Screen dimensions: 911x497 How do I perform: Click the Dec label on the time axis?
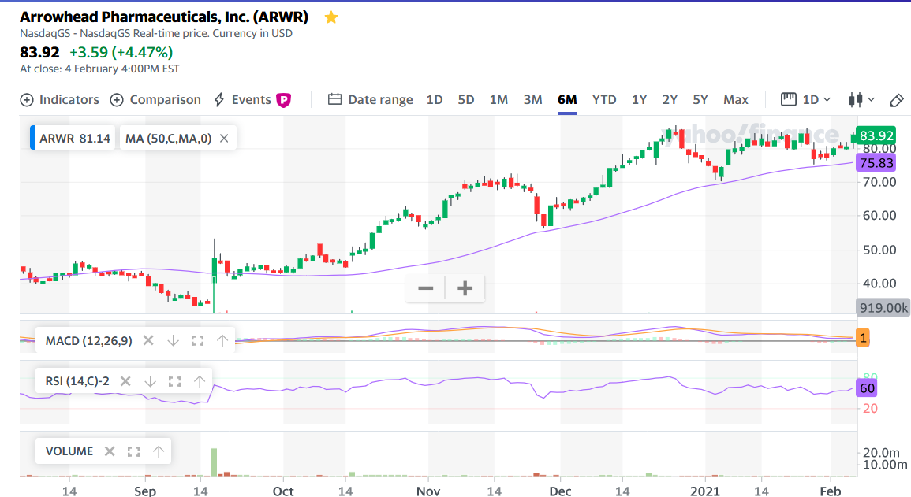pos(560,491)
